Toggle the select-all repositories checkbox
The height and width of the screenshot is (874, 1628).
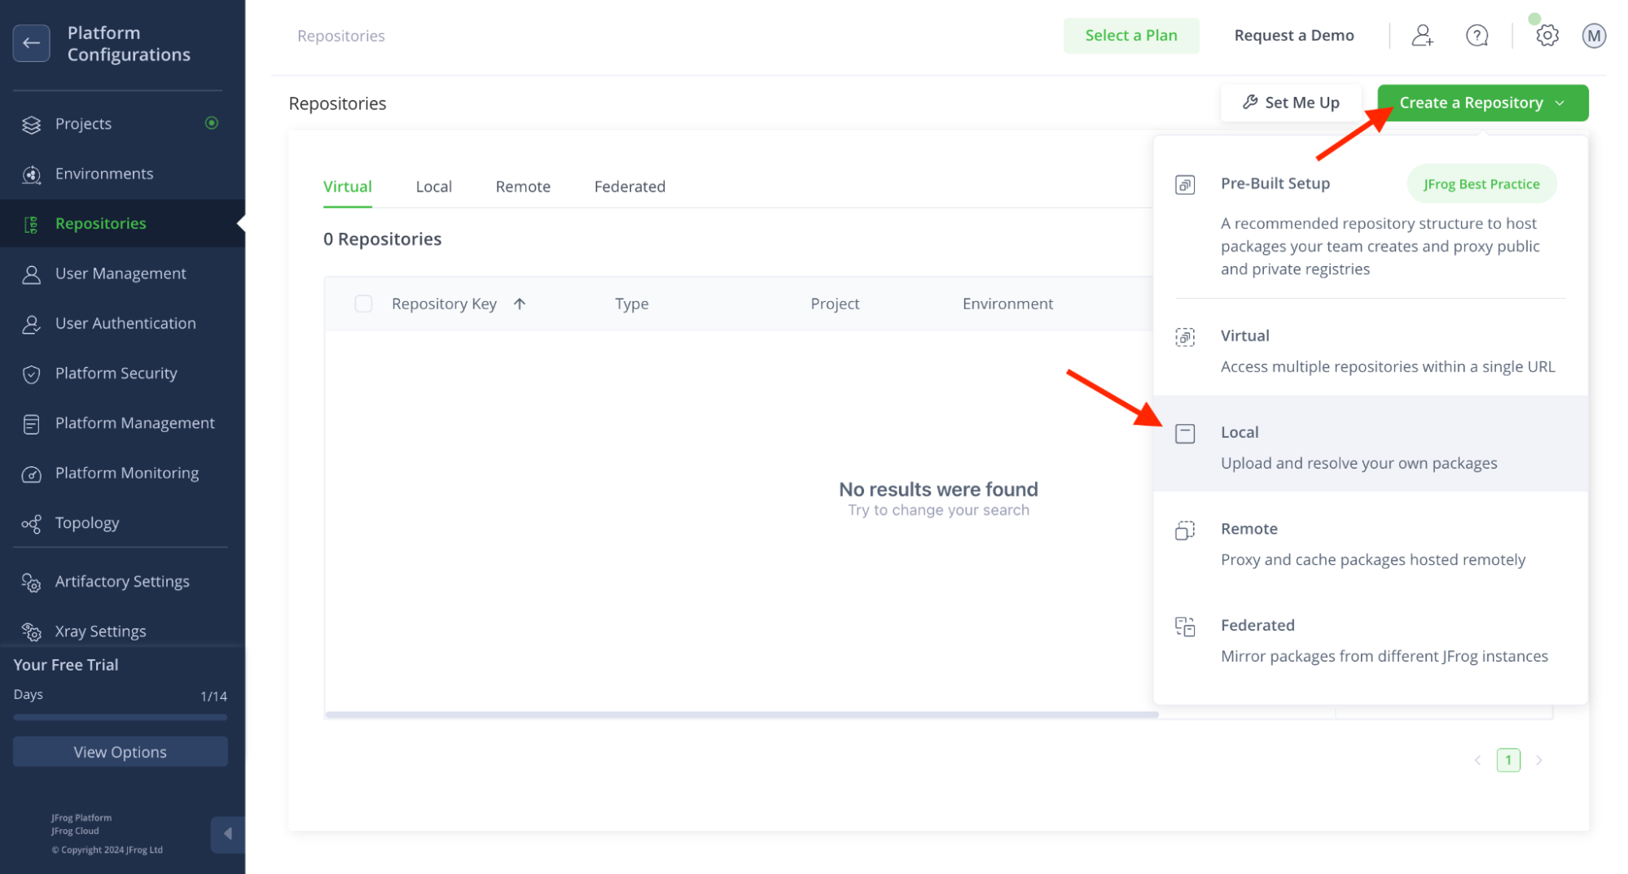[x=363, y=303]
